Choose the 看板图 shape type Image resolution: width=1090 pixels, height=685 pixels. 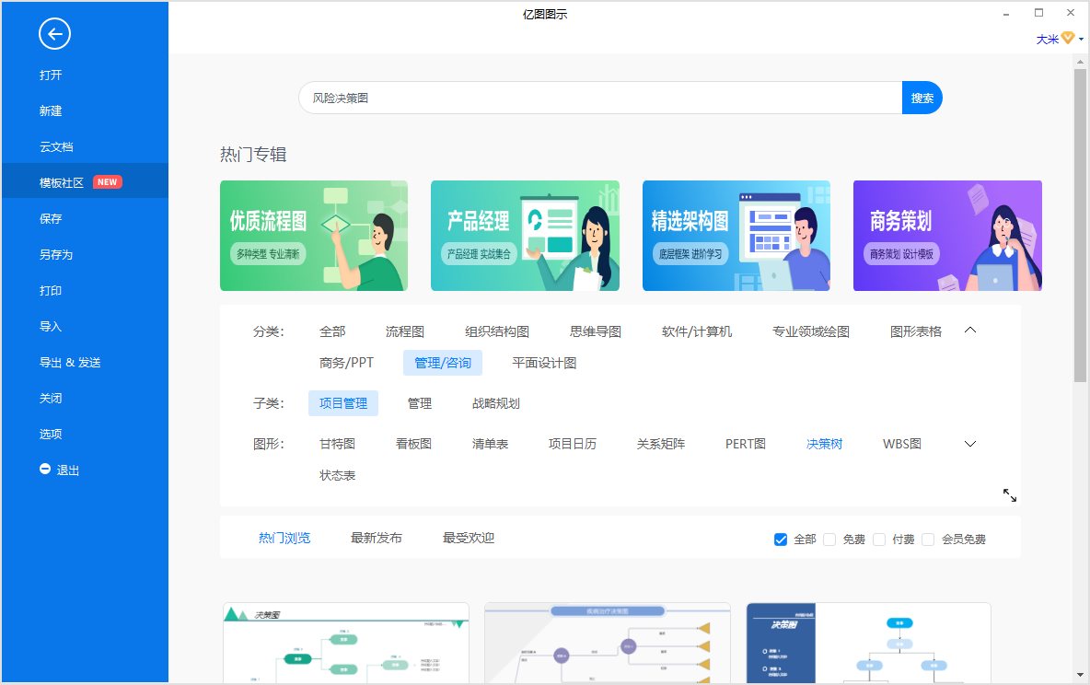413,444
